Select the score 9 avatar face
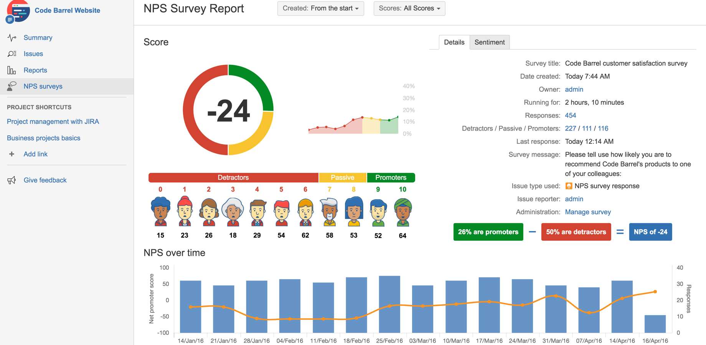 click(378, 212)
